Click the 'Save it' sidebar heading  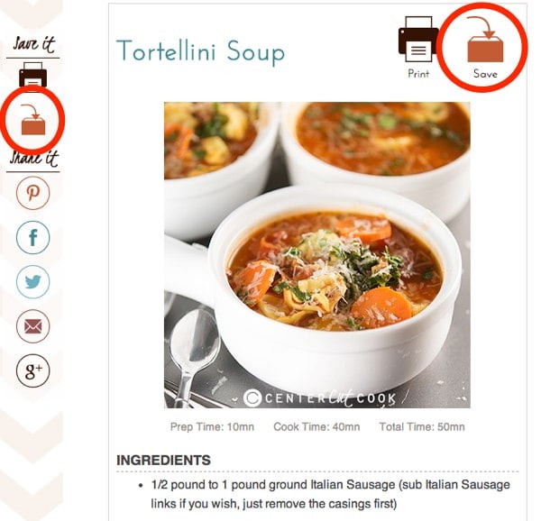point(34,44)
